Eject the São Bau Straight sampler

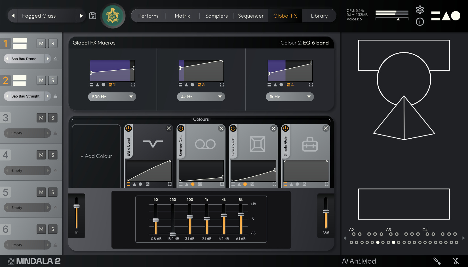pos(55,96)
